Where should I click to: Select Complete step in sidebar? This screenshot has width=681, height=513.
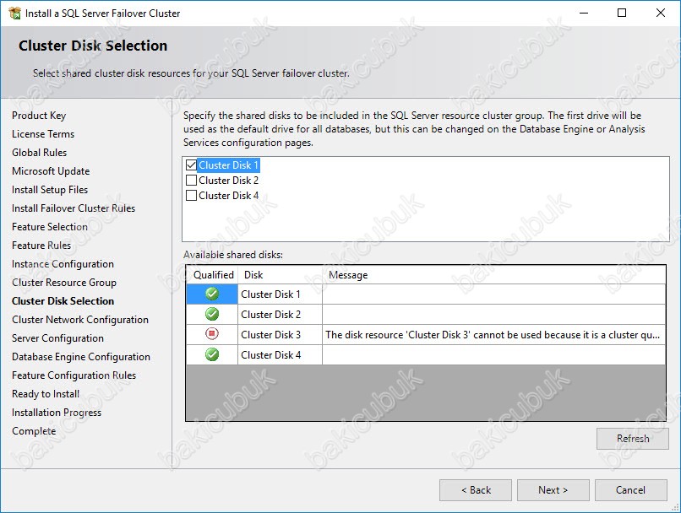34,431
